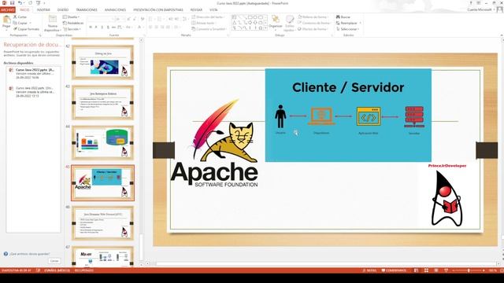Toggle text shadow formatting
Screen dimensions: 504x283
(x=108, y=28)
